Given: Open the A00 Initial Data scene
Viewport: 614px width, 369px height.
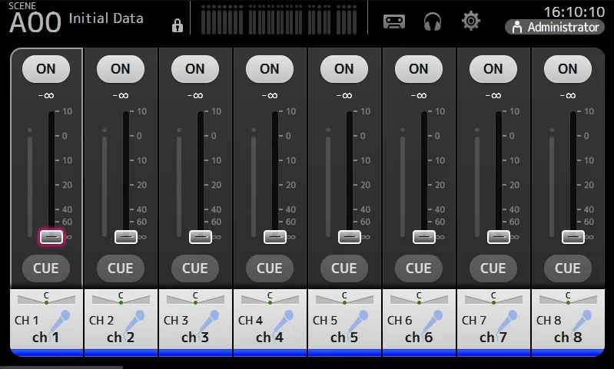Looking at the screenshot, I should (x=76, y=18).
